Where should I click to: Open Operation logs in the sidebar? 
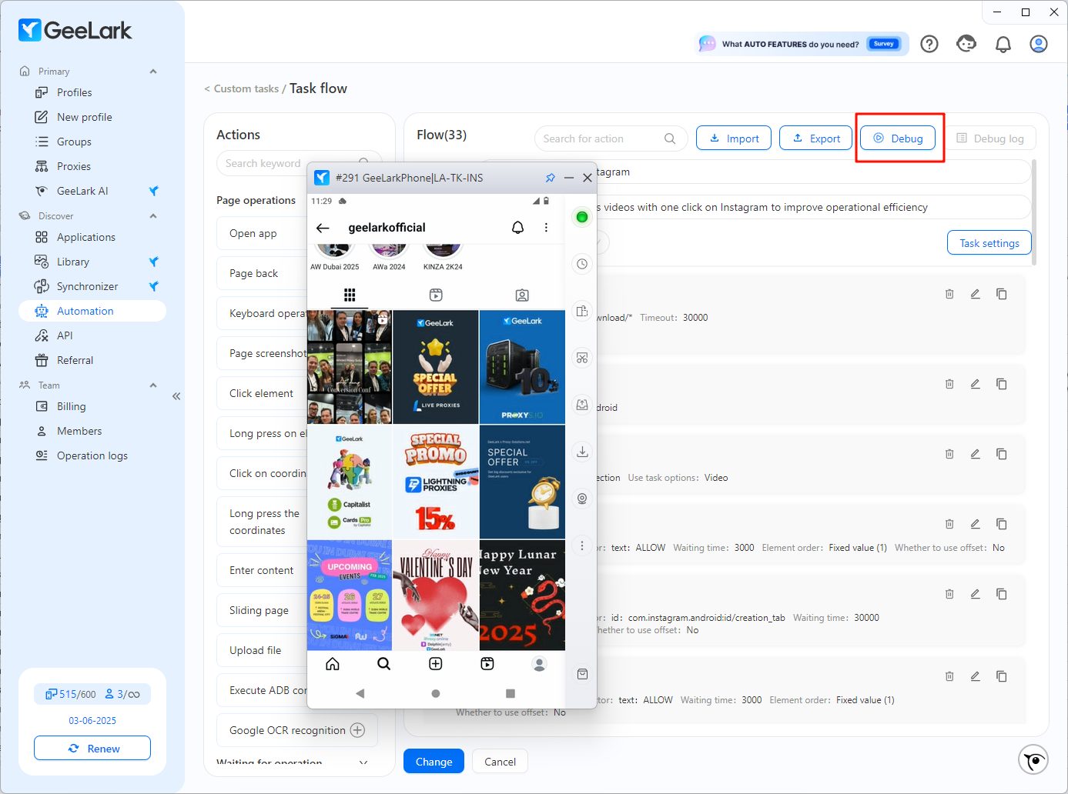point(92,455)
